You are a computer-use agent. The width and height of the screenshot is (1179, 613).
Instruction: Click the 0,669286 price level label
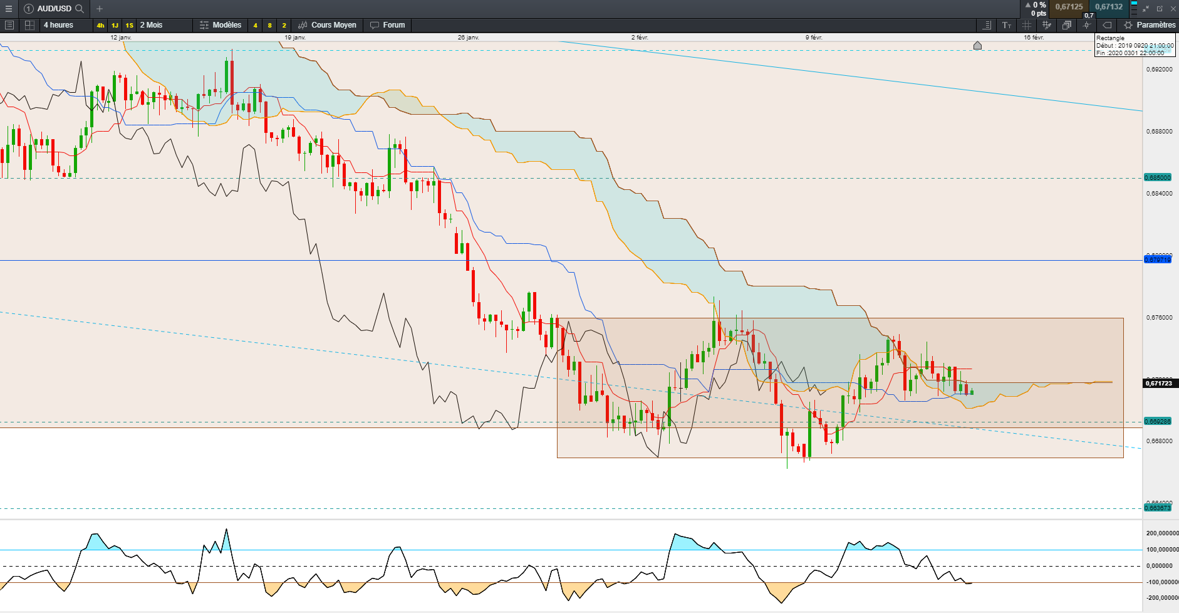coord(1158,421)
